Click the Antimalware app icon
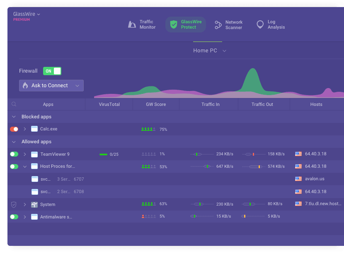The width and height of the screenshot is (344, 255). 34,217
